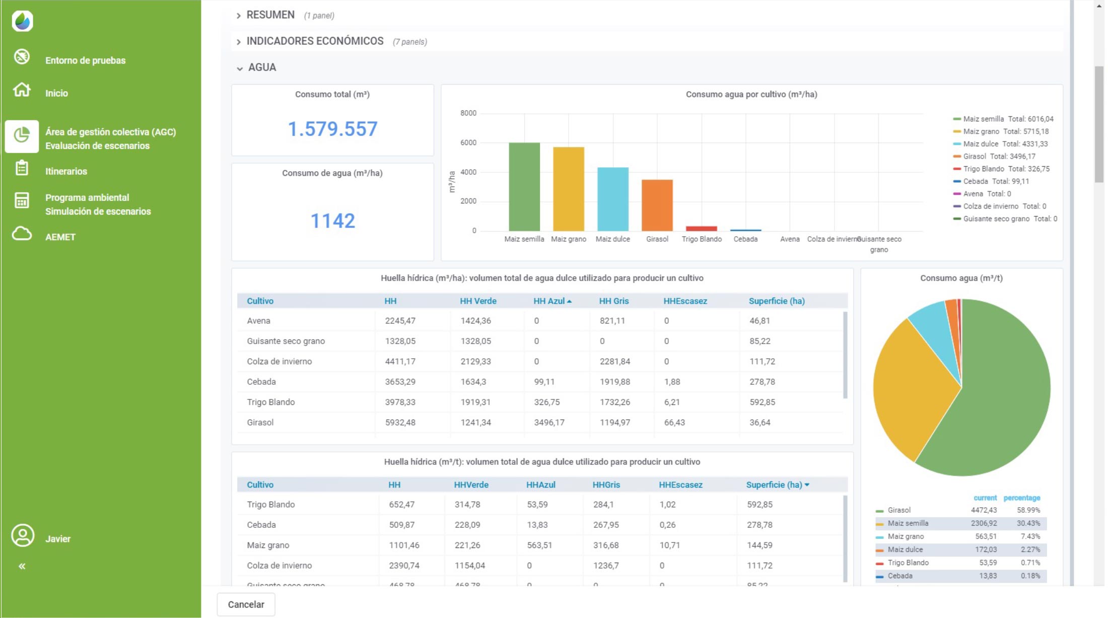Click the Programa ambiental calculator icon
The width and height of the screenshot is (1108, 618).
coord(22,200)
